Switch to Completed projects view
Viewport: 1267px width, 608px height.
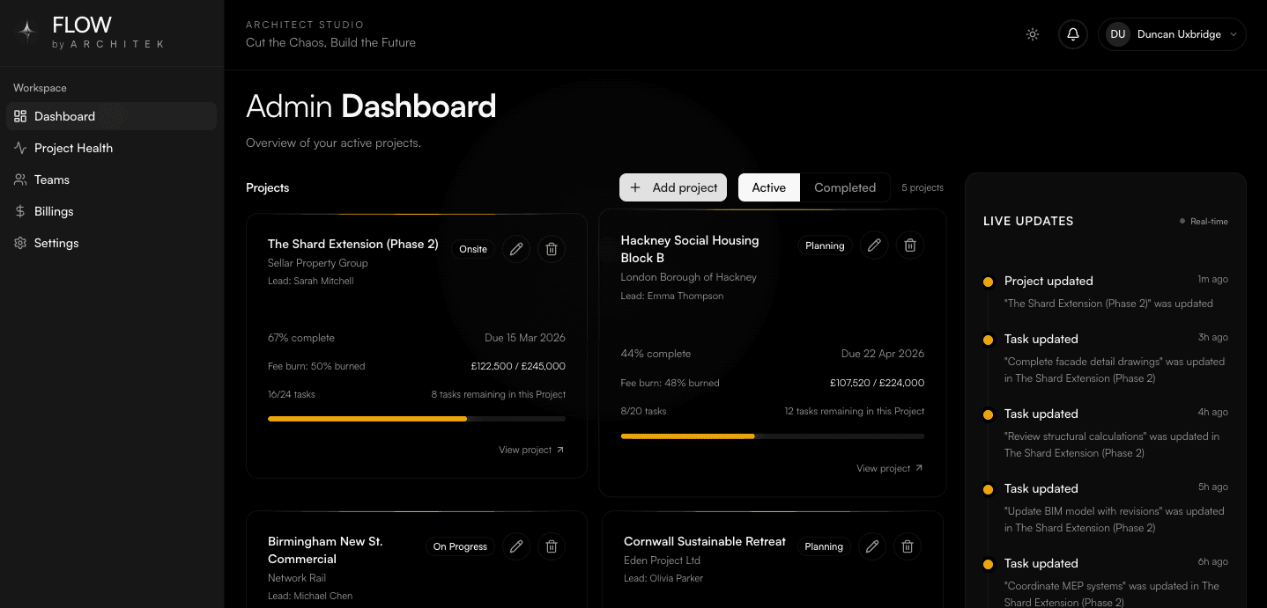tap(844, 187)
